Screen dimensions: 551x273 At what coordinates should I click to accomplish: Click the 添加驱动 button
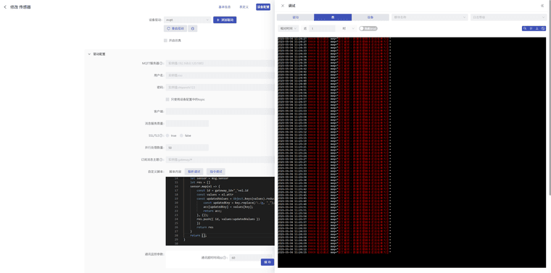click(225, 20)
